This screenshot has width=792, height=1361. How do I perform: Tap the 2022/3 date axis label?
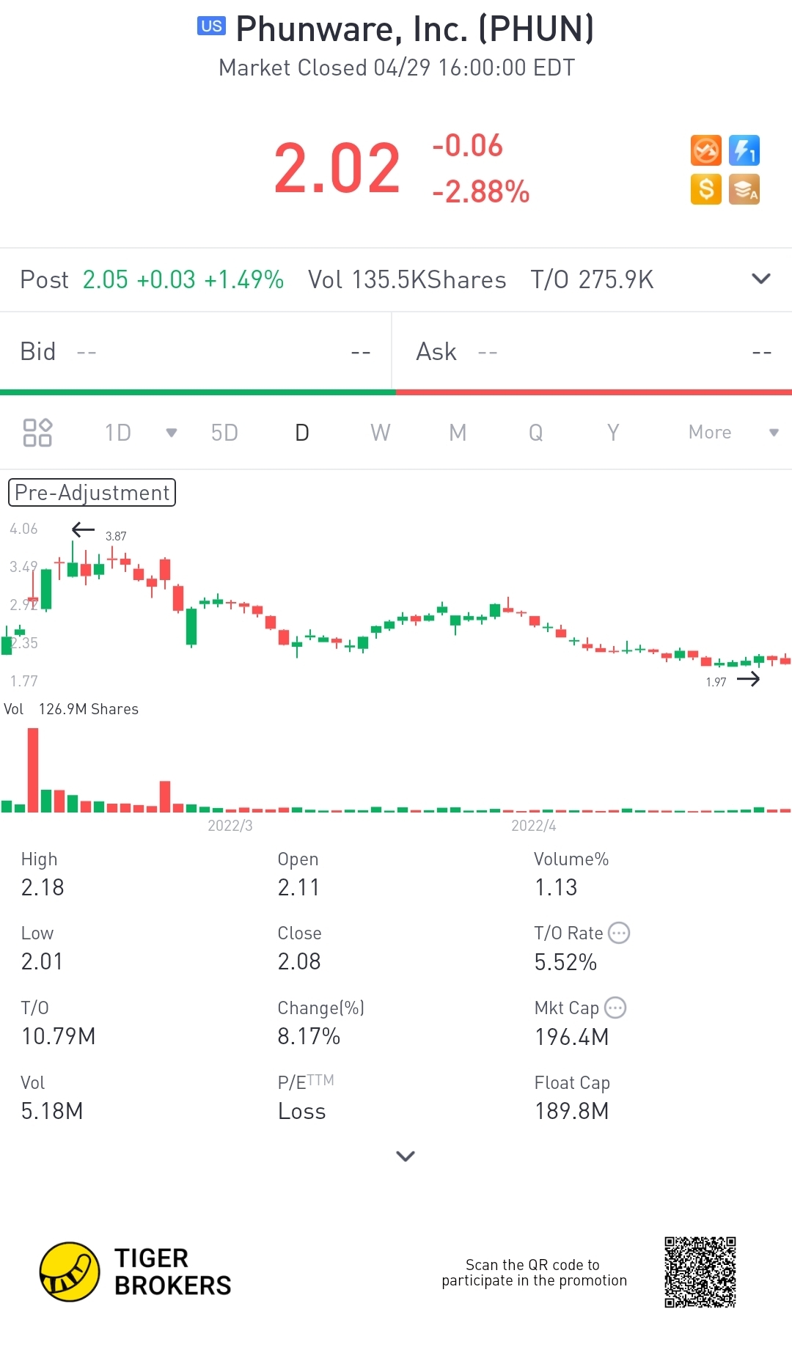pos(230,826)
